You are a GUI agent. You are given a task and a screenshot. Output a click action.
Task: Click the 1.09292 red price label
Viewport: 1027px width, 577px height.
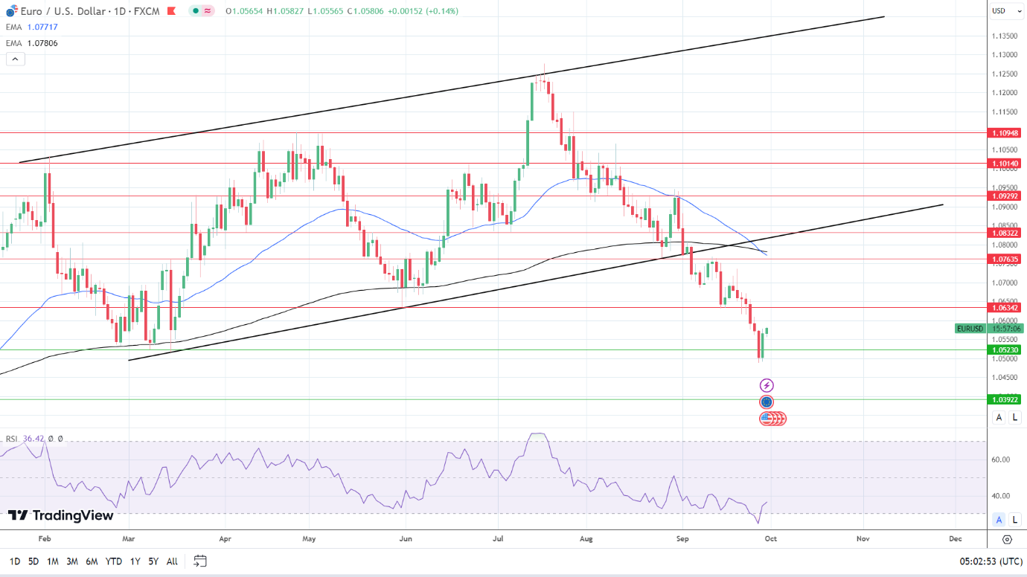[x=1005, y=196]
